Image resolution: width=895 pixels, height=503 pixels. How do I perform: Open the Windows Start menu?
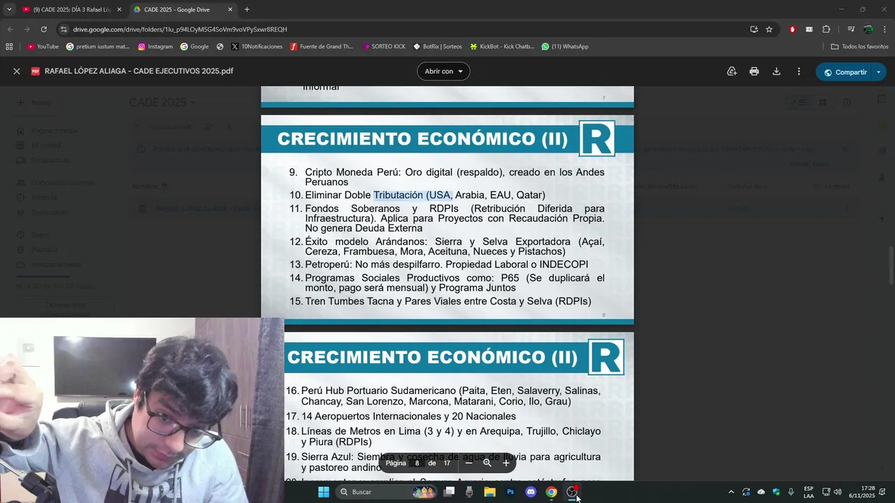click(x=324, y=492)
